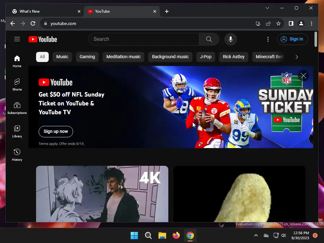Toggle Chrome side panel
This screenshot has height=243, width=324.
coord(291,23)
